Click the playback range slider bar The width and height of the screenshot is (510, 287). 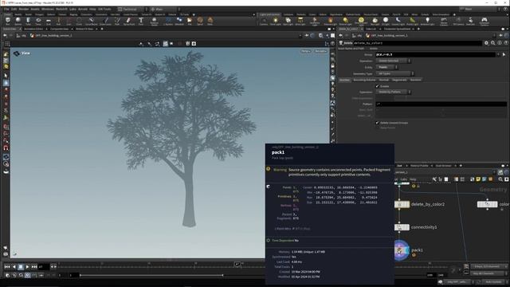pyautogui.click(x=151, y=275)
